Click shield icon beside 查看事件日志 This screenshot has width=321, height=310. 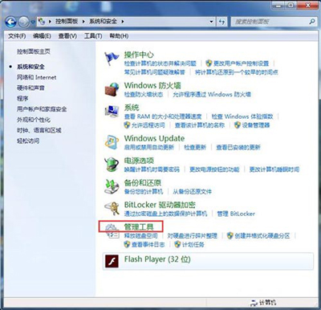[127, 244]
